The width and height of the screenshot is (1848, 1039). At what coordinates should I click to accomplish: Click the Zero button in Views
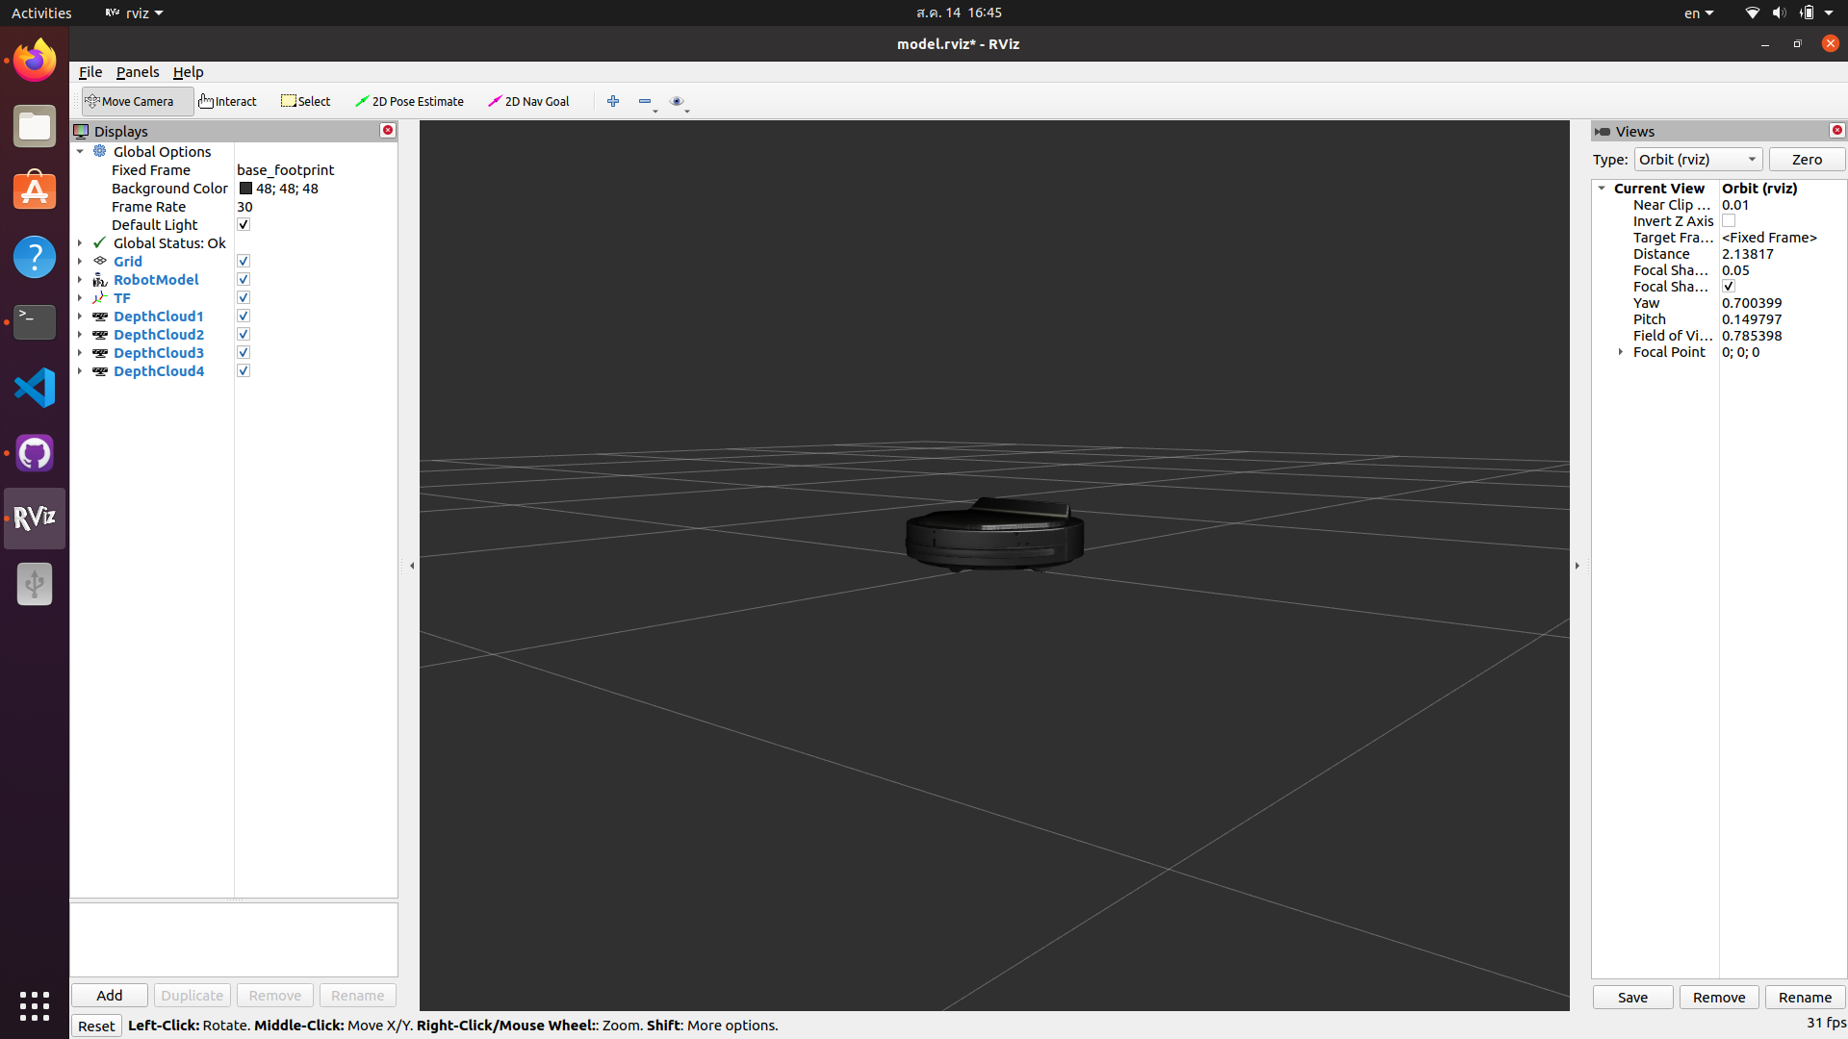click(x=1806, y=159)
